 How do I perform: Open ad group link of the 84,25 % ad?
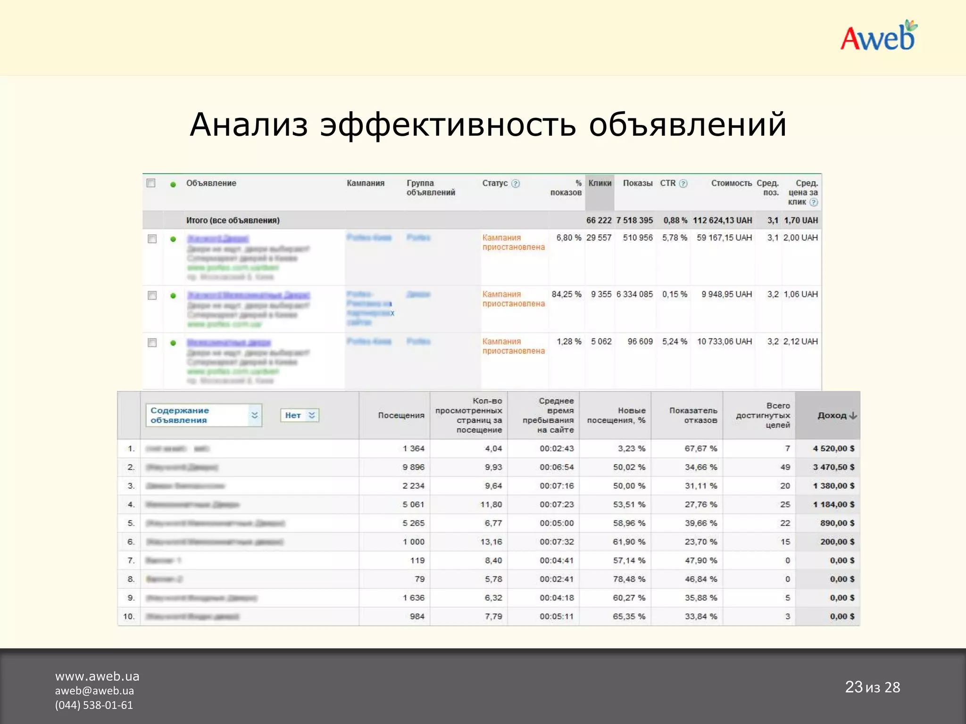(x=418, y=294)
